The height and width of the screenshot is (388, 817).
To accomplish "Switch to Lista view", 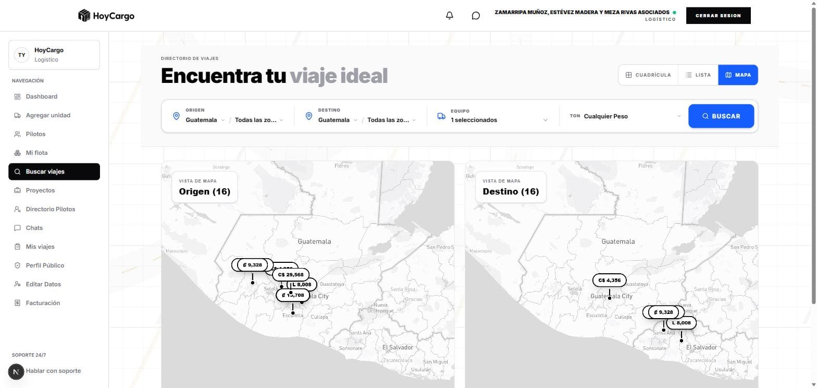I will click(698, 75).
